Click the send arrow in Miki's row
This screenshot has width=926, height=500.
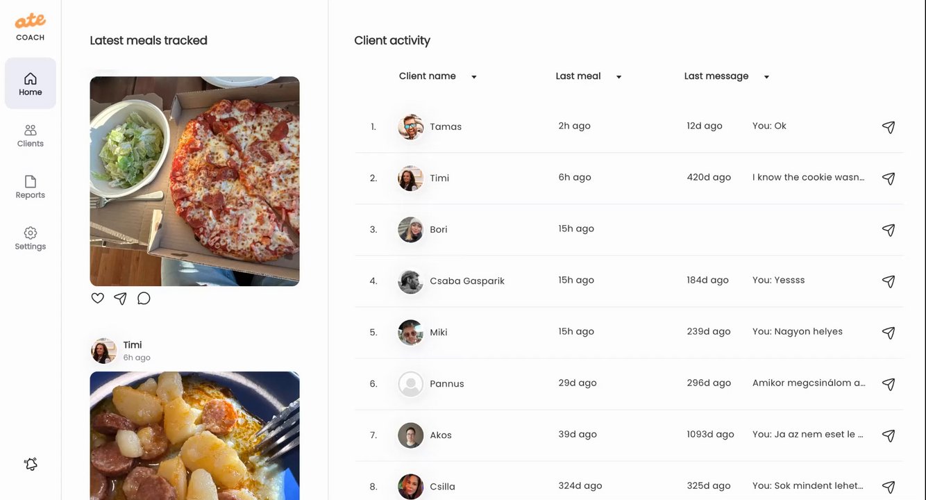click(889, 333)
